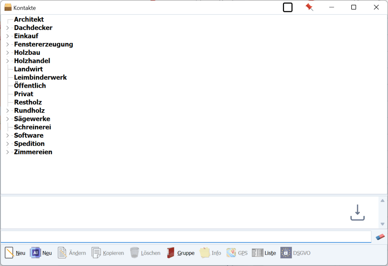Expand the Dachdecker group
The width and height of the screenshot is (388, 266).
8,28
